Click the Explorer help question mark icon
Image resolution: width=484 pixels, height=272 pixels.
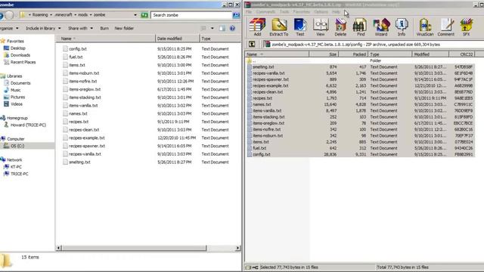coord(232,28)
